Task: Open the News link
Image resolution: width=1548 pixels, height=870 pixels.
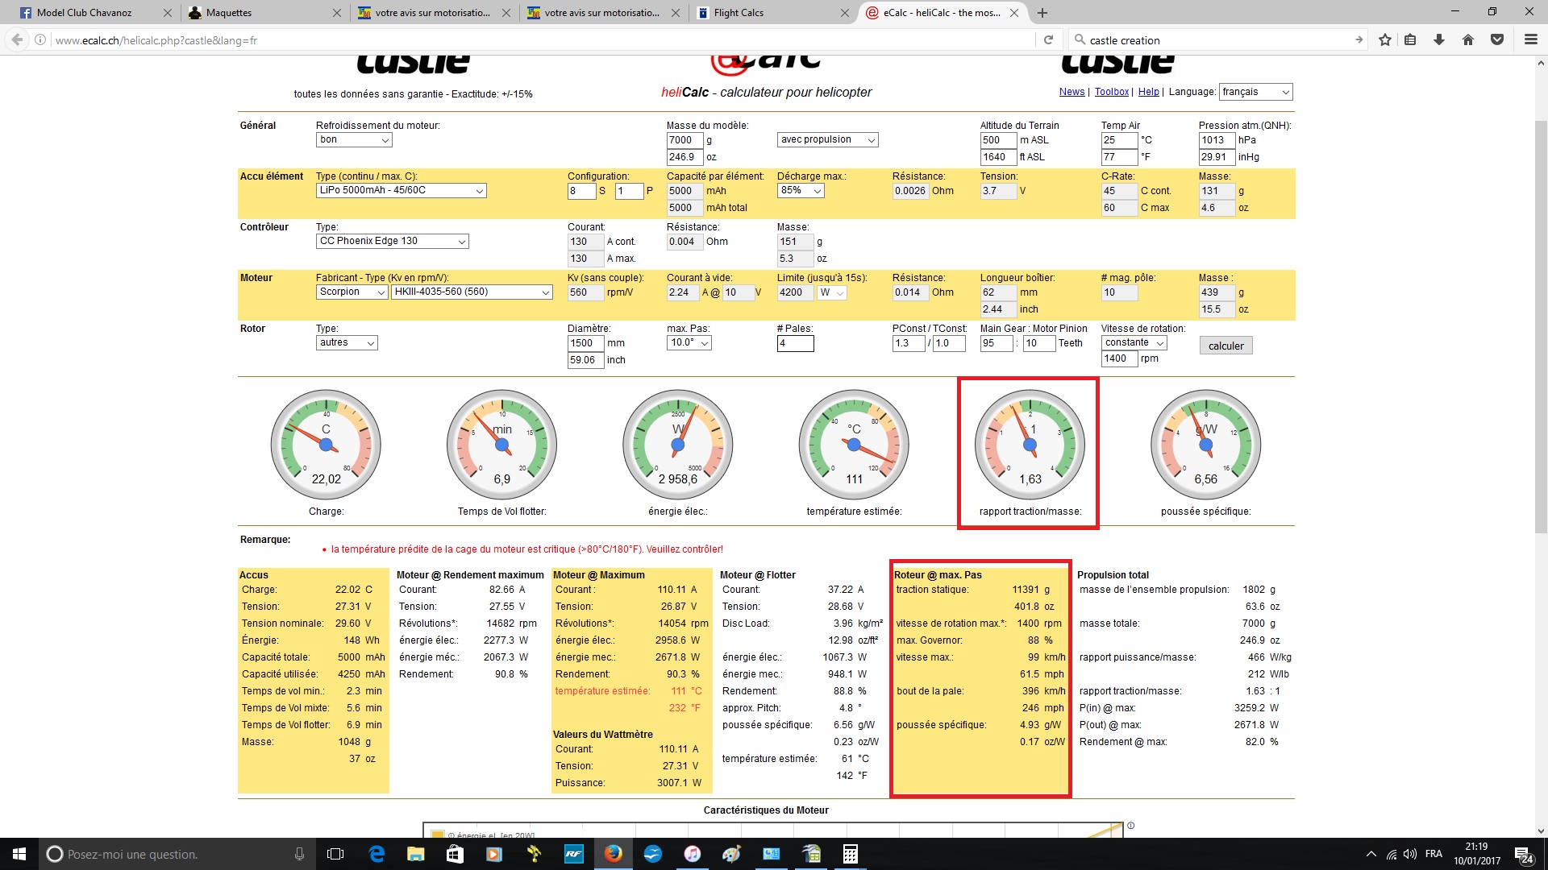Action: [x=1072, y=92]
